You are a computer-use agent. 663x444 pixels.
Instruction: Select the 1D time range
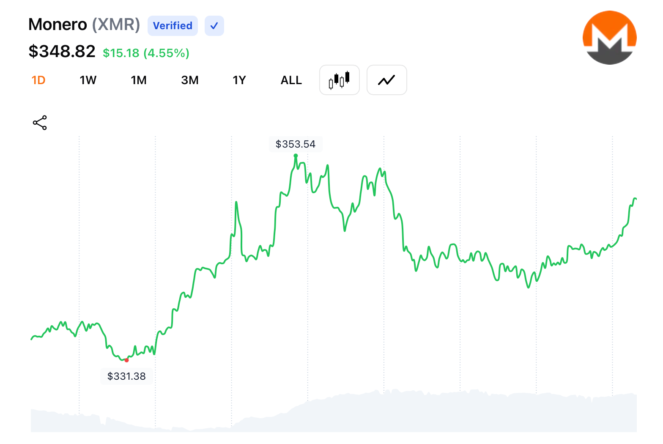point(38,80)
